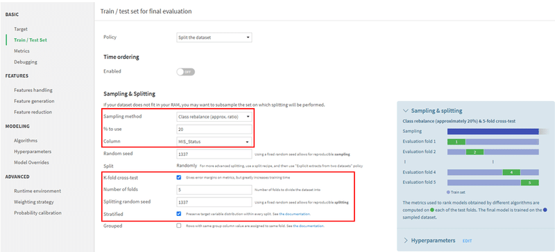Click the 'Sampling & Splitting' heading
The height and width of the screenshot is (252, 555).
129,94
